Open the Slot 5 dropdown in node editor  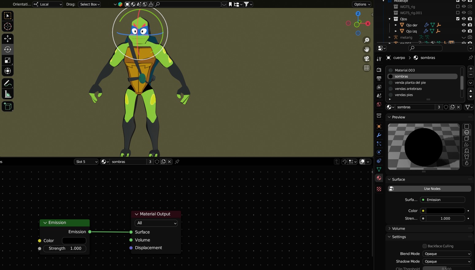86,162
